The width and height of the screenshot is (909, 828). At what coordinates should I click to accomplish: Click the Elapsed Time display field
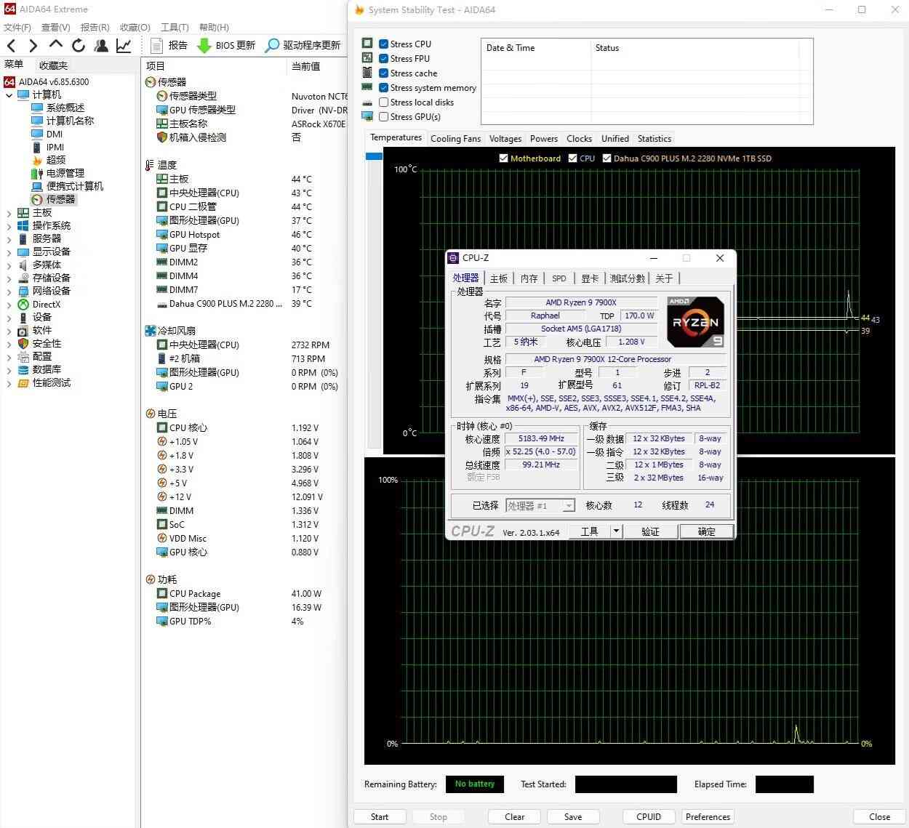click(x=784, y=784)
